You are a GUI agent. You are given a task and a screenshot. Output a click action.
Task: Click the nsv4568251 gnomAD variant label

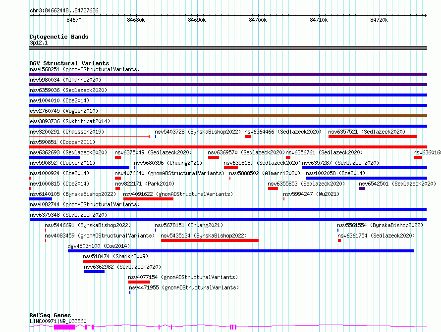click(x=85, y=69)
